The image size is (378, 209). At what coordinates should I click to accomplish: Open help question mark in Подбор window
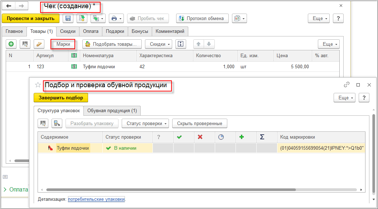pyautogui.click(x=364, y=98)
